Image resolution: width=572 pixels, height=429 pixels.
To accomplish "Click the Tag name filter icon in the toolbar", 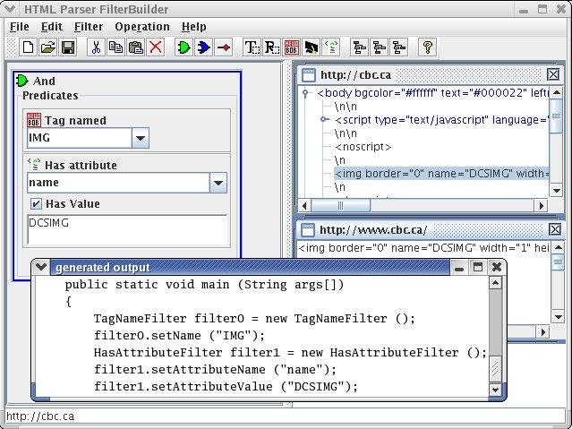I will [x=292, y=47].
